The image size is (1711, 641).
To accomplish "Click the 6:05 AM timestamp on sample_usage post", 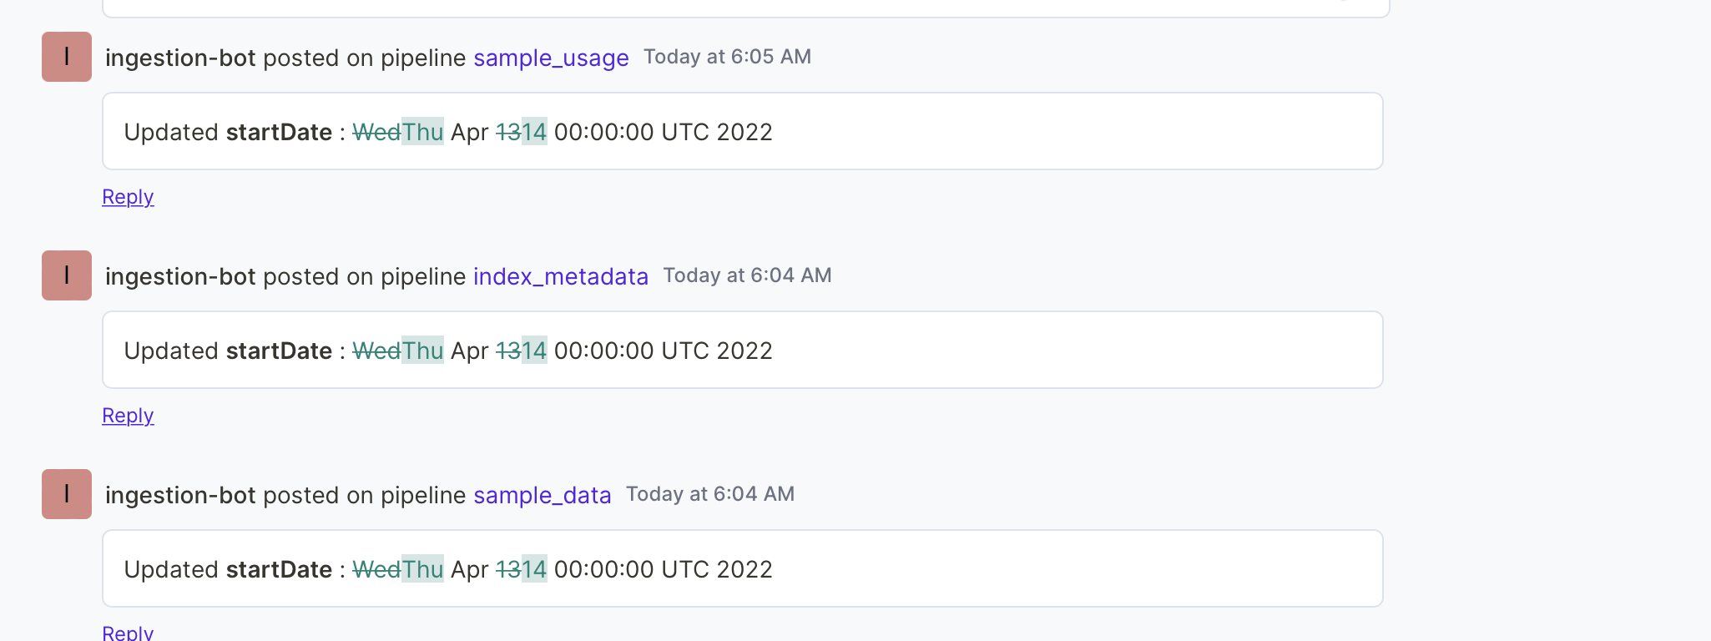I will click(x=727, y=57).
